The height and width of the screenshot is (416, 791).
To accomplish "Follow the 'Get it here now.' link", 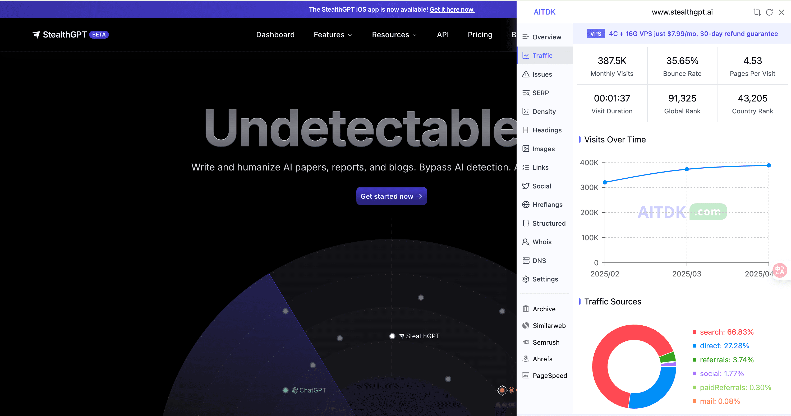I will click(x=452, y=10).
